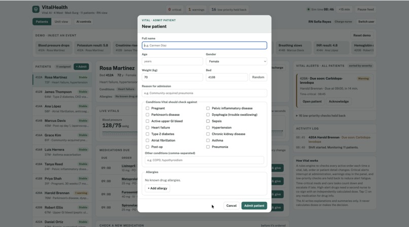Select patient Robert Ellis in list
Viewport: 409px width, 227px height.
62,210
